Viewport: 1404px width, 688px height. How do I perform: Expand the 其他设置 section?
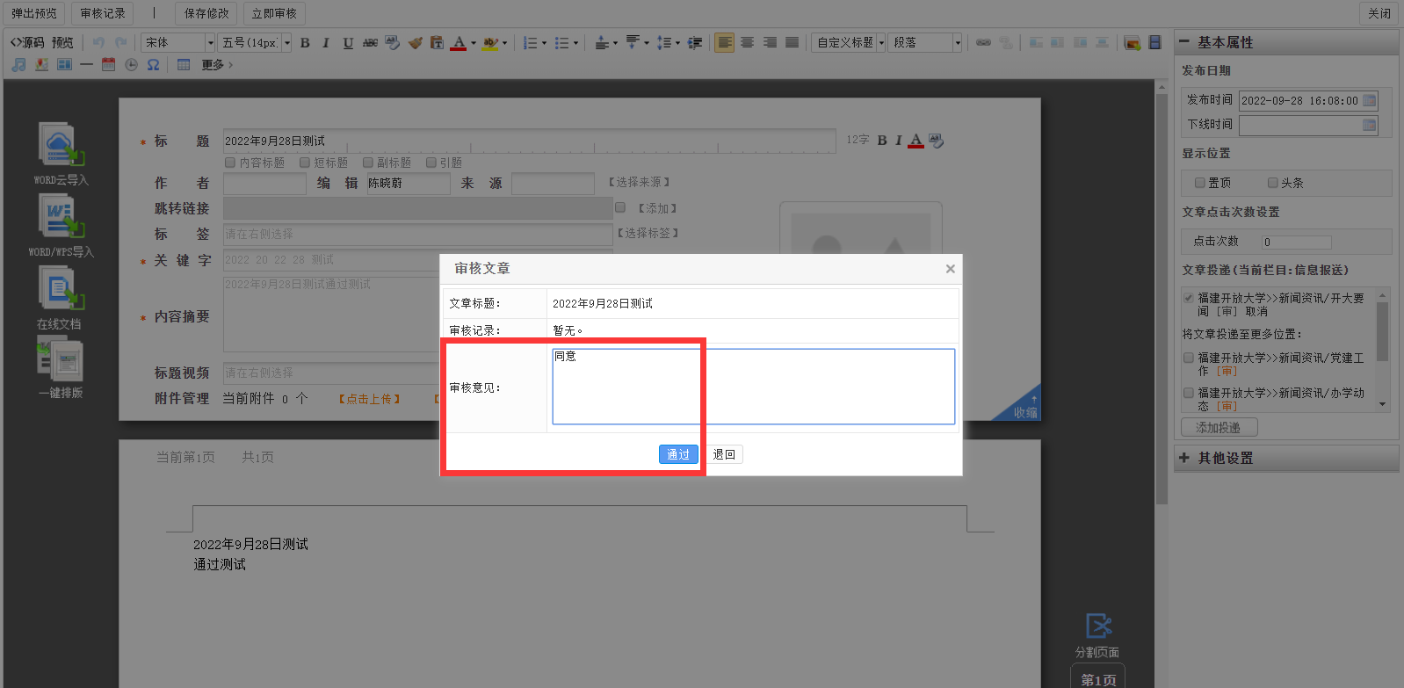pyautogui.click(x=1226, y=458)
